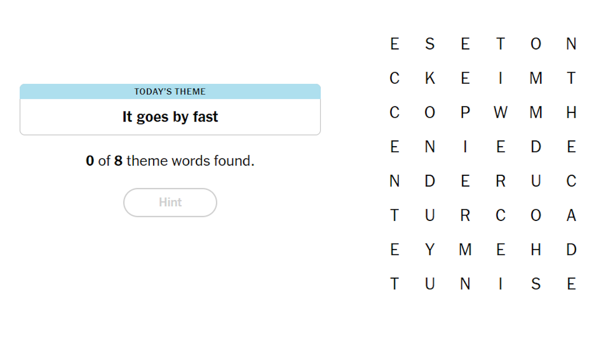
Task: Select the letter P in the grid
Action: [x=465, y=112]
